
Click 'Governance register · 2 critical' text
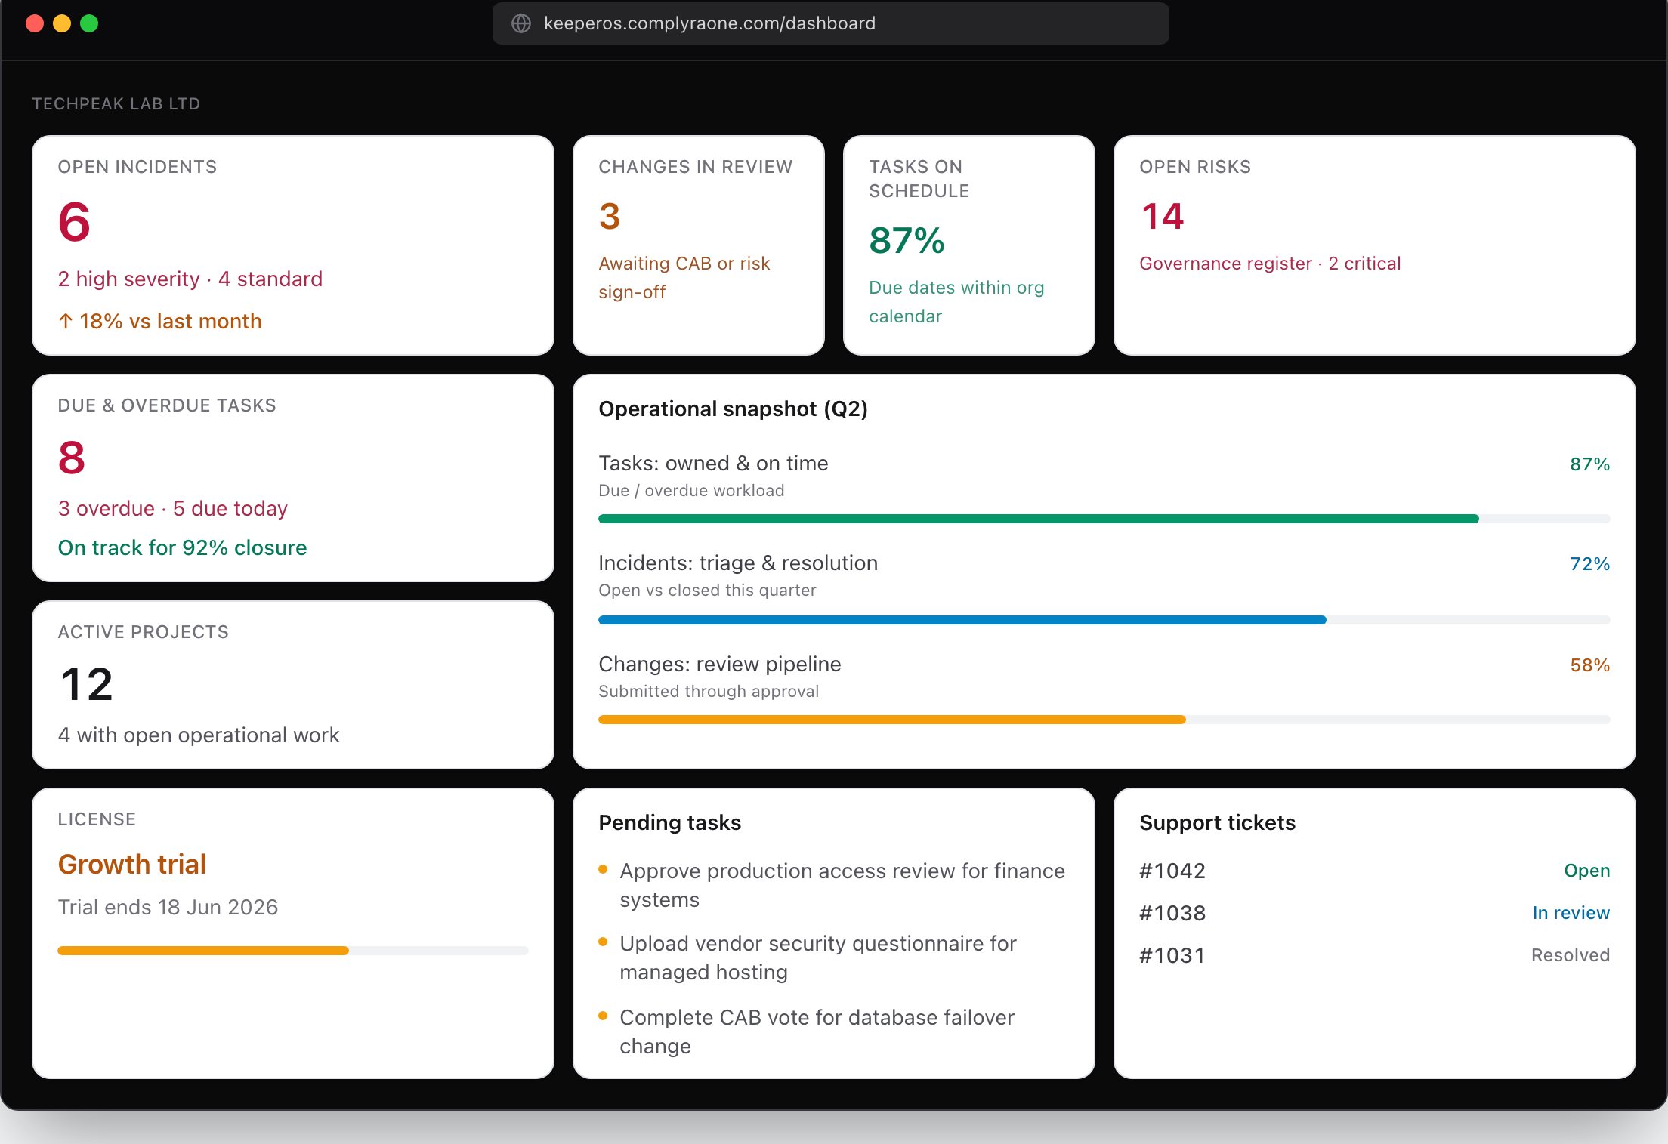click(1270, 264)
